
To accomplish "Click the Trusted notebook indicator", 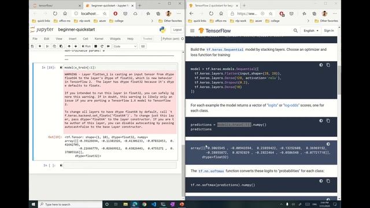I will tap(147, 39).
